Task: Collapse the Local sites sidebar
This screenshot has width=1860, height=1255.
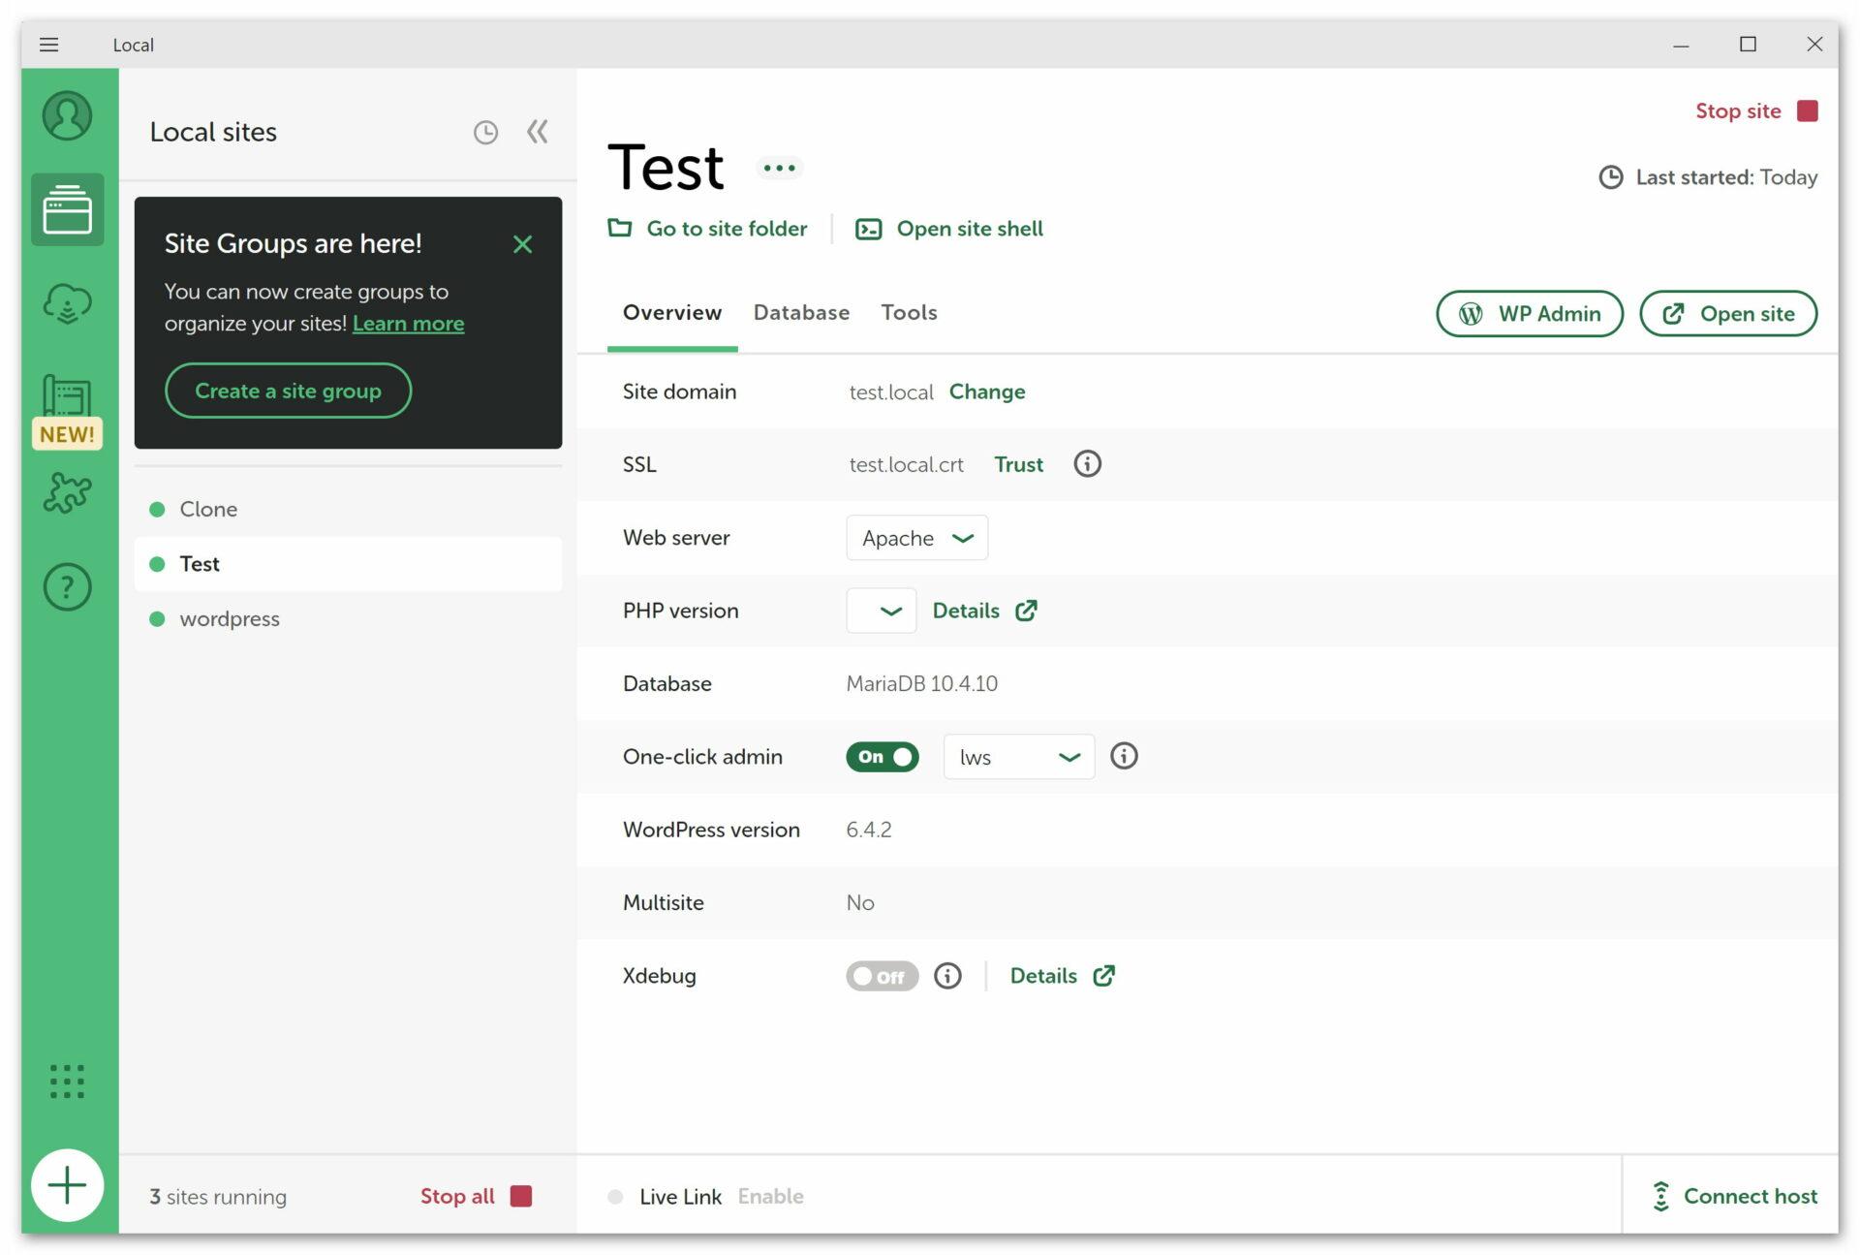Action: (x=538, y=132)
